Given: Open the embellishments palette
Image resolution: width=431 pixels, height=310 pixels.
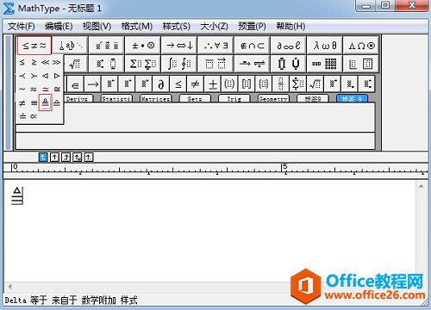Looking at the screenshot, I should [x=107, y=46].
